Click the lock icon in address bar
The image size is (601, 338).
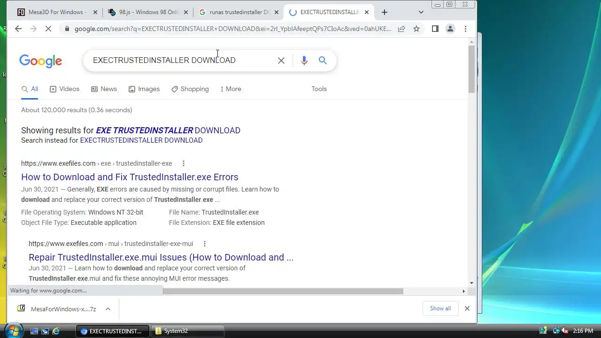67,29
